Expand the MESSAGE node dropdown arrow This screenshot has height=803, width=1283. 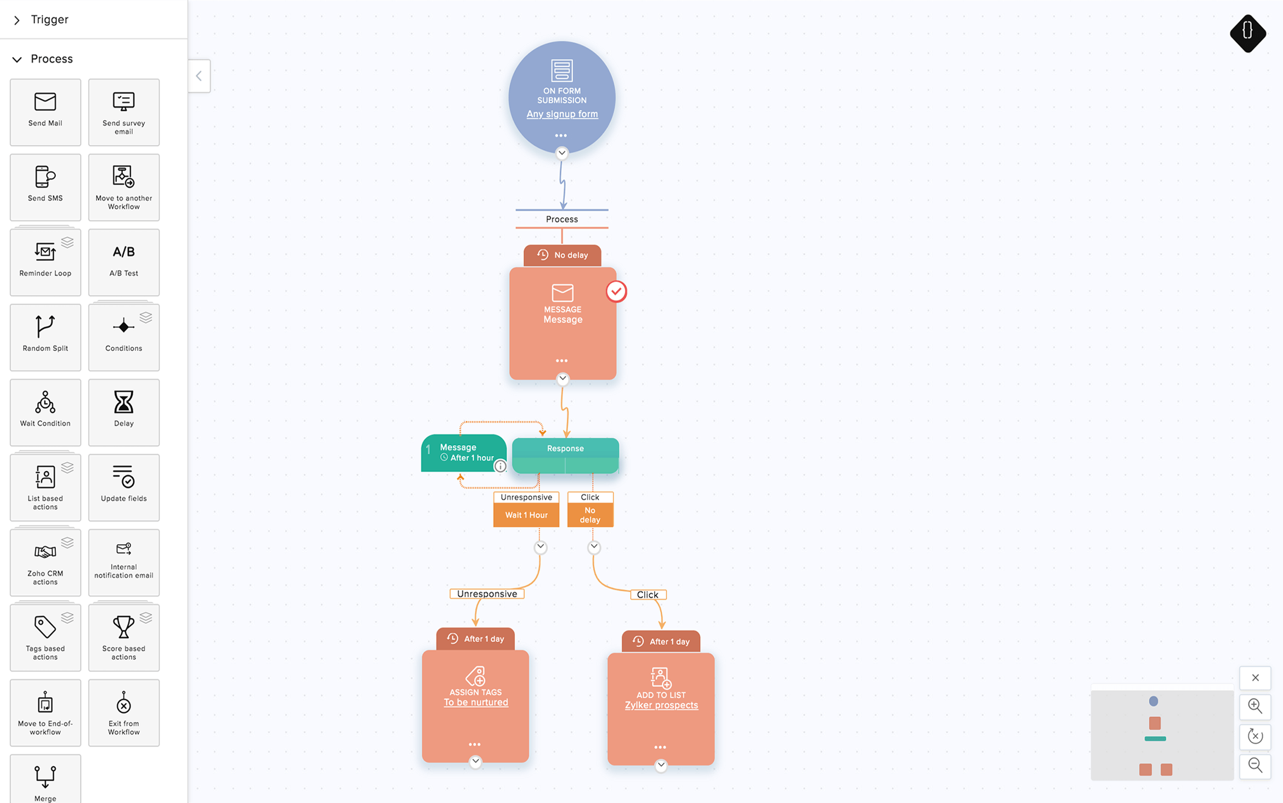(562, 377)
